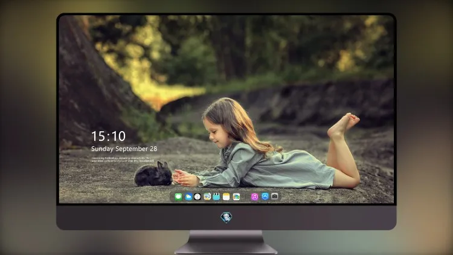Click the 15:10 clock widget
453x255 pixels.
(108, 136)
